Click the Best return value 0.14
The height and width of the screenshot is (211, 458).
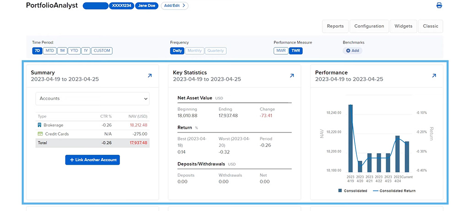[181, 152]
